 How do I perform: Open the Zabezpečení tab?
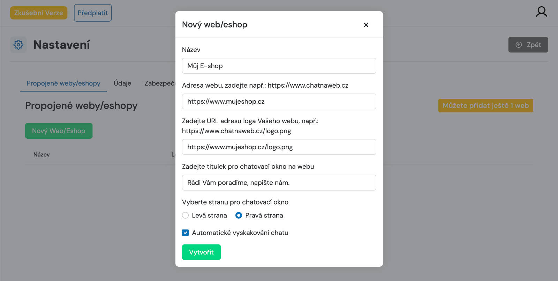160,83
